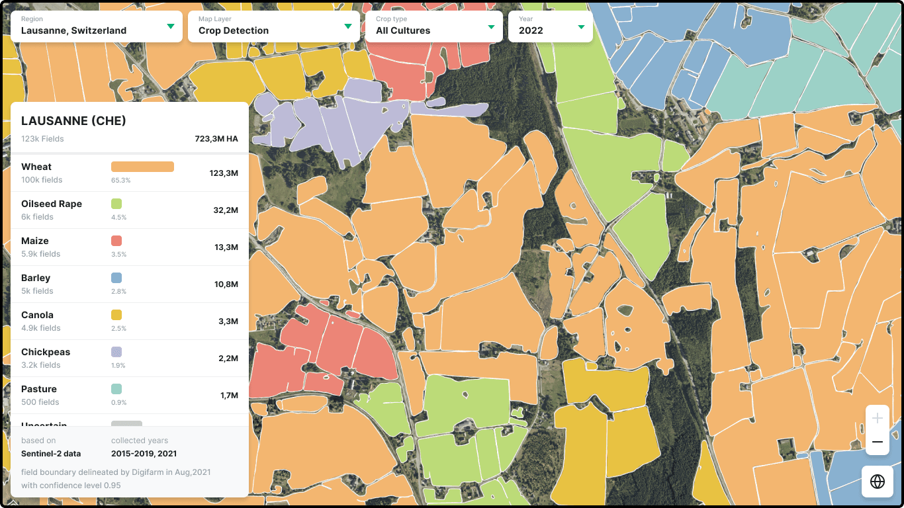Click the Barley blue color swatch
The height and width of the screenshot is (508, 904).
click(116, 278)
